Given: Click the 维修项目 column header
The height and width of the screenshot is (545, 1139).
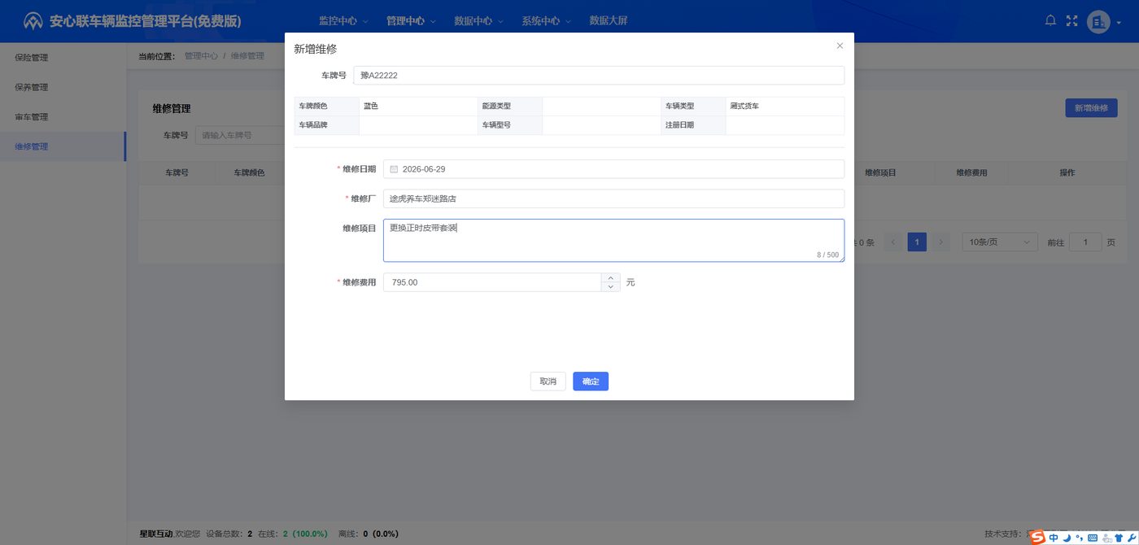Looking at the screenshot, I should click(880, 172).
